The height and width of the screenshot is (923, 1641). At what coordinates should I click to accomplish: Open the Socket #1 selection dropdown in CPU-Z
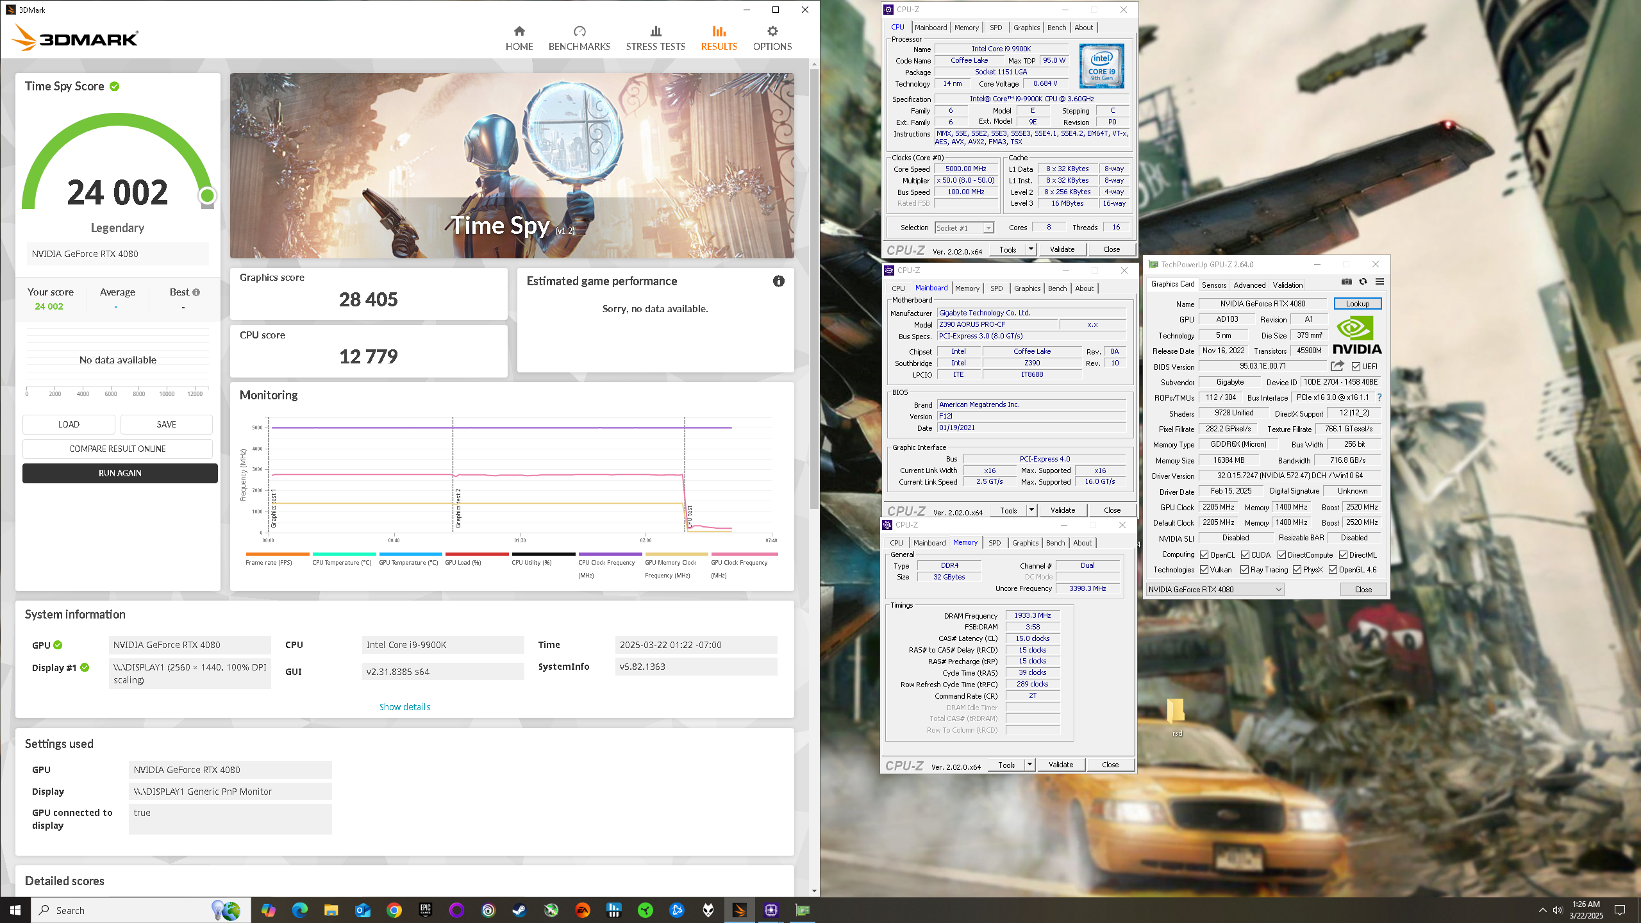963,228
